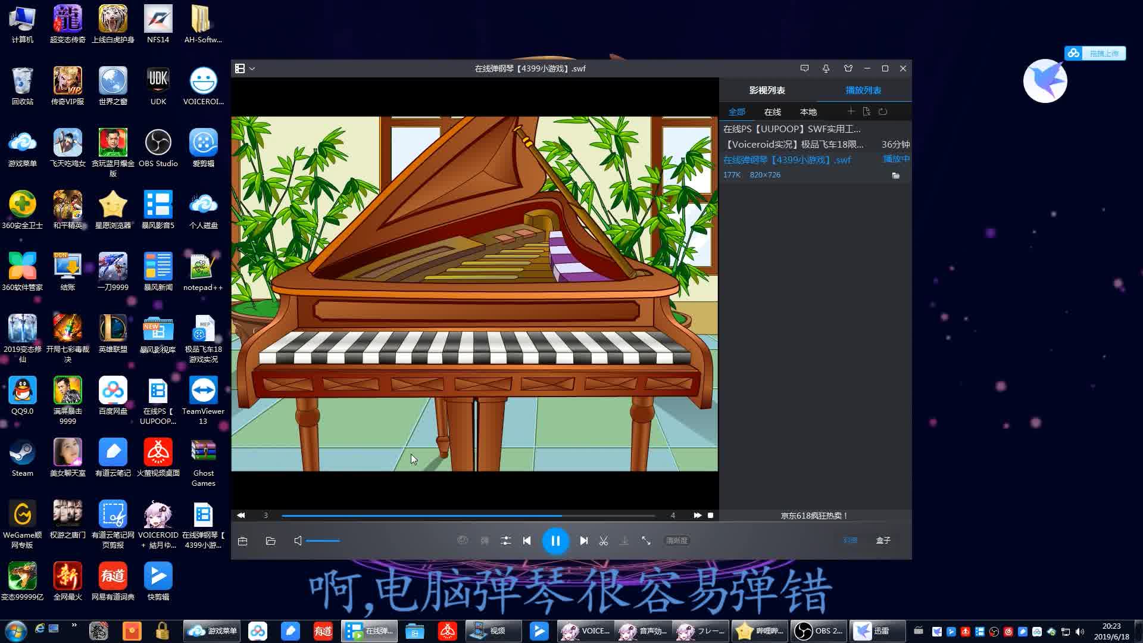Image resolution: width=1143 pixels, height=643 pixels.
Task: Open the scissors clip tool
Action: (x=604, y=541)
